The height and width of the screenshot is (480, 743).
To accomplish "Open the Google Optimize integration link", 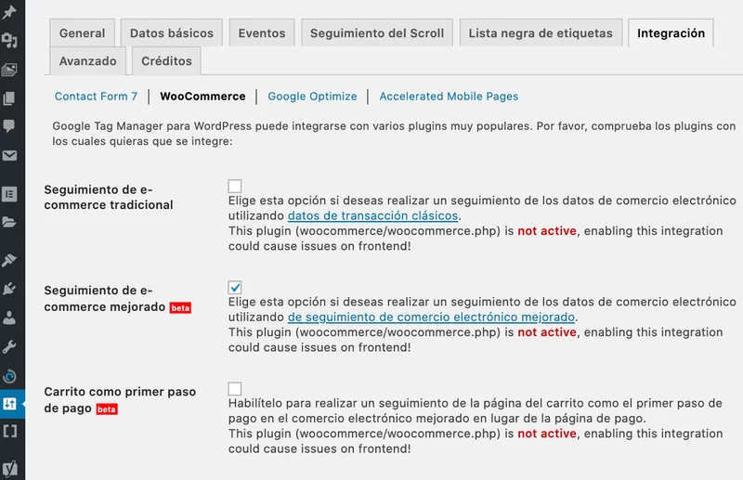I will click(312, 97).
